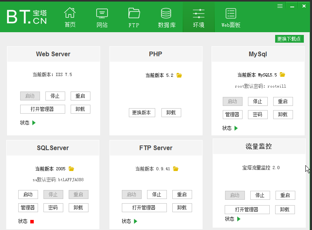Click the SQLServer red stopped status indicator

click(32, 221)
